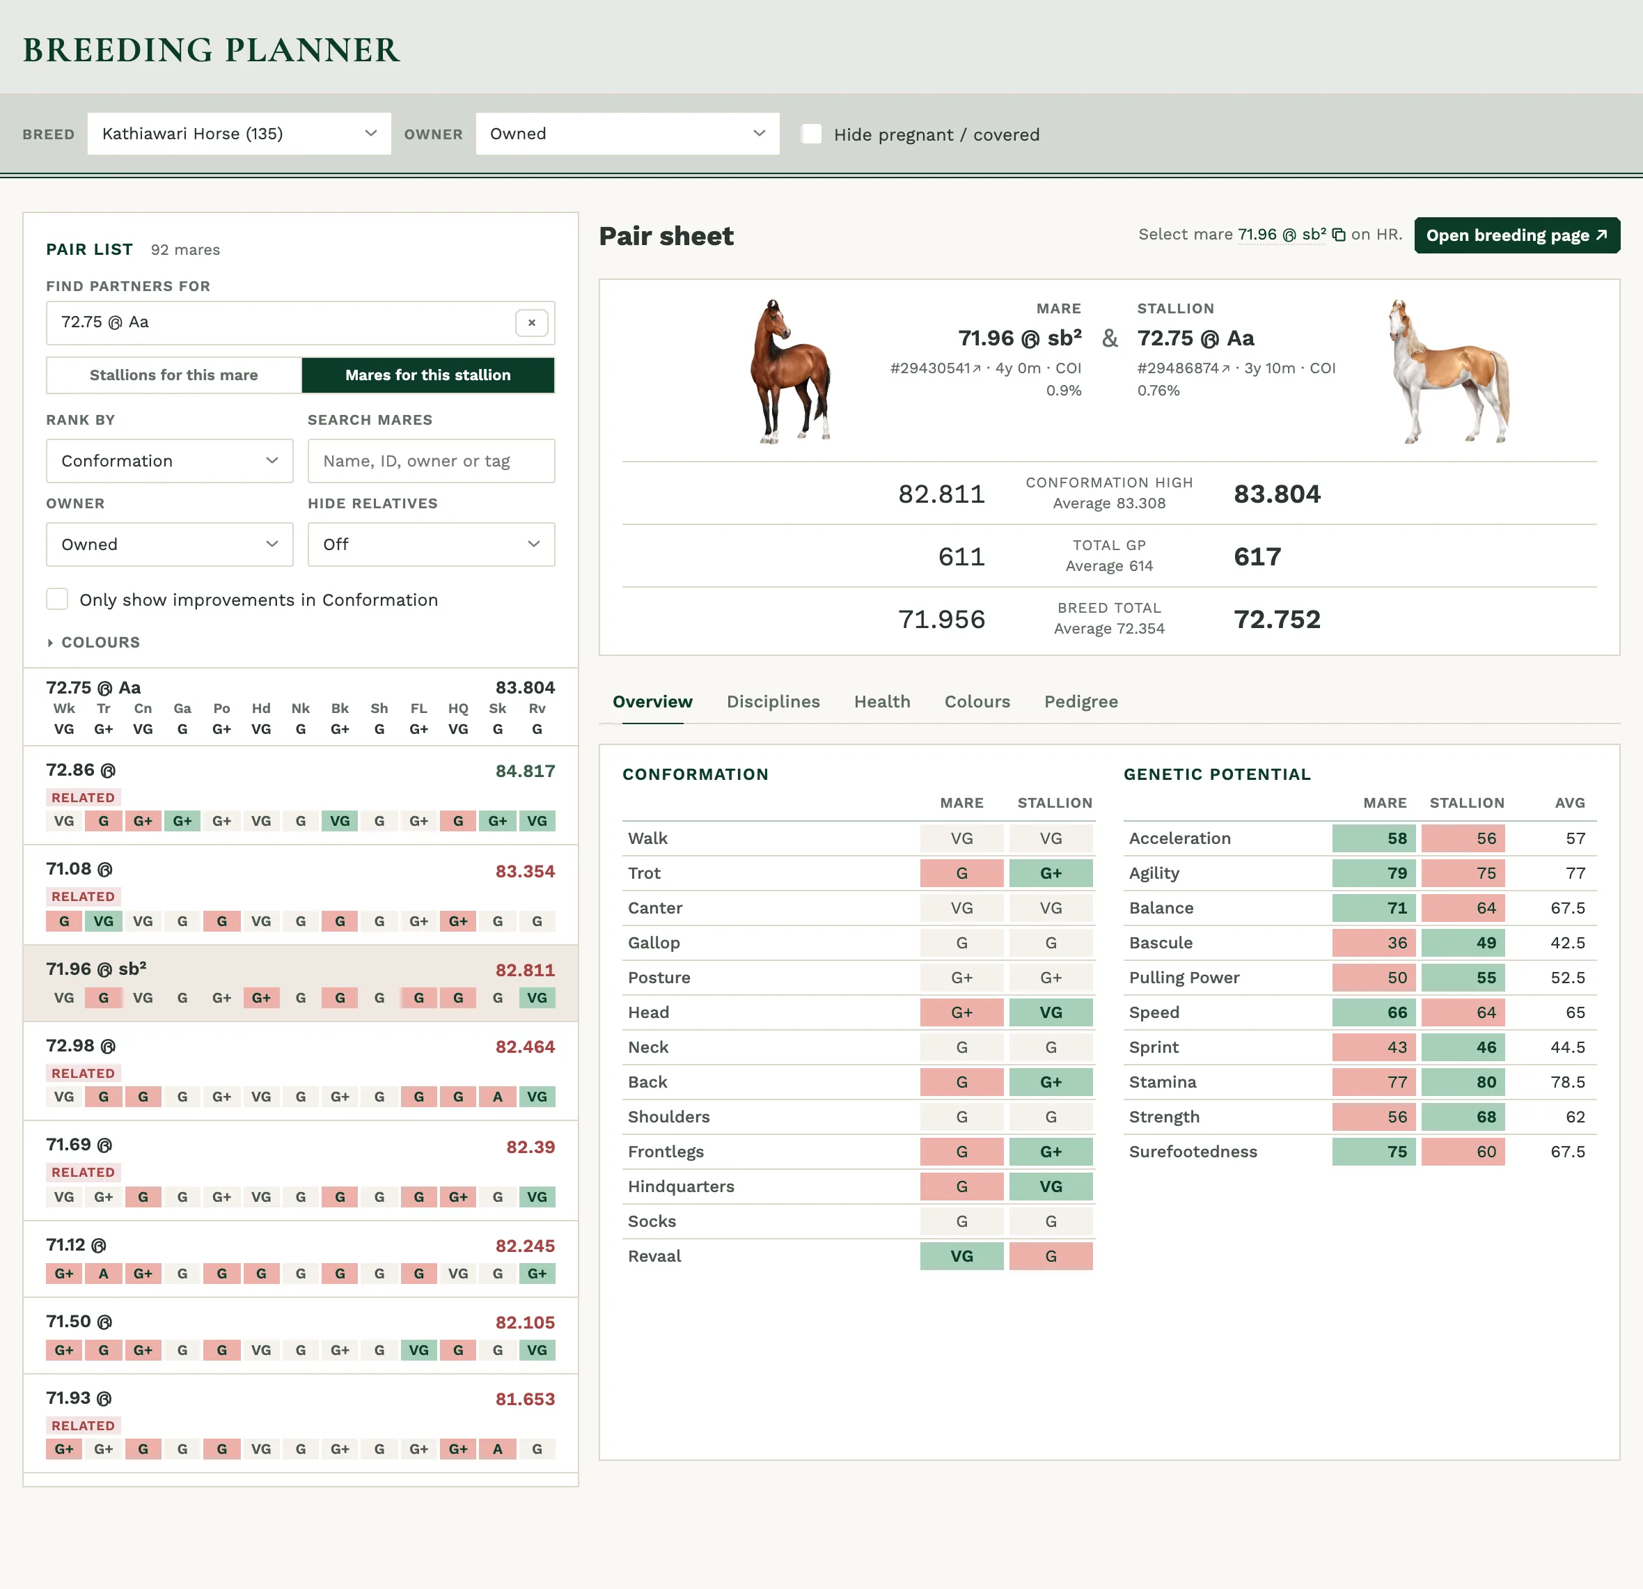The height and width of the screenshot is (1589, 1643).
Task: Clear the Find Partners For field
Action: click(x=531, y=323)
